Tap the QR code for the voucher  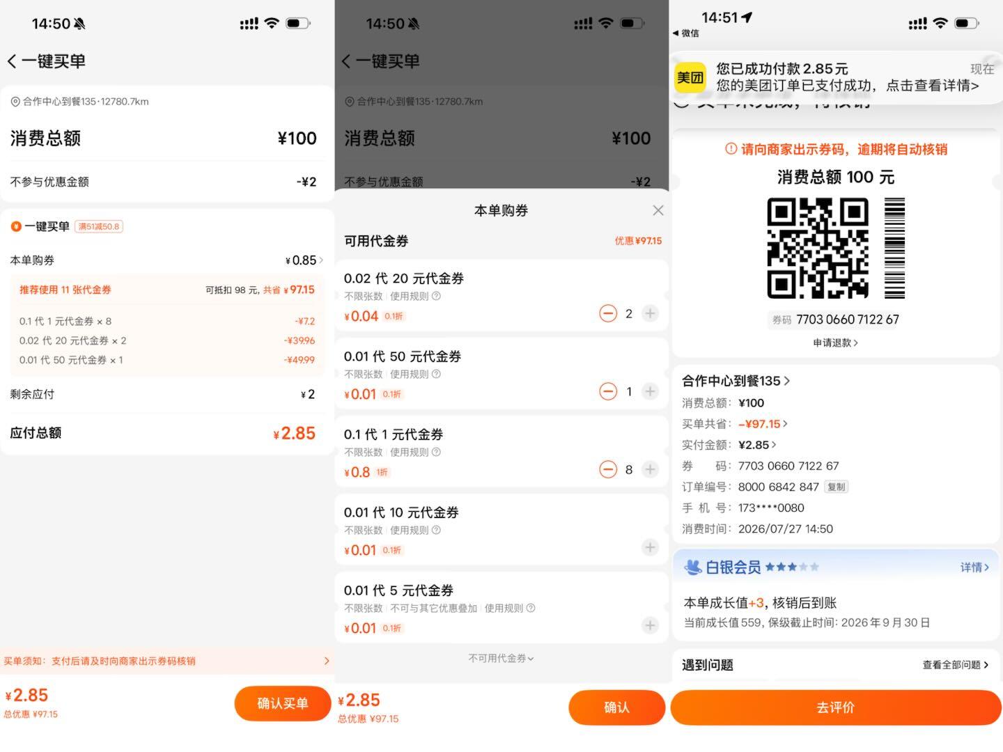pos(818,248)
